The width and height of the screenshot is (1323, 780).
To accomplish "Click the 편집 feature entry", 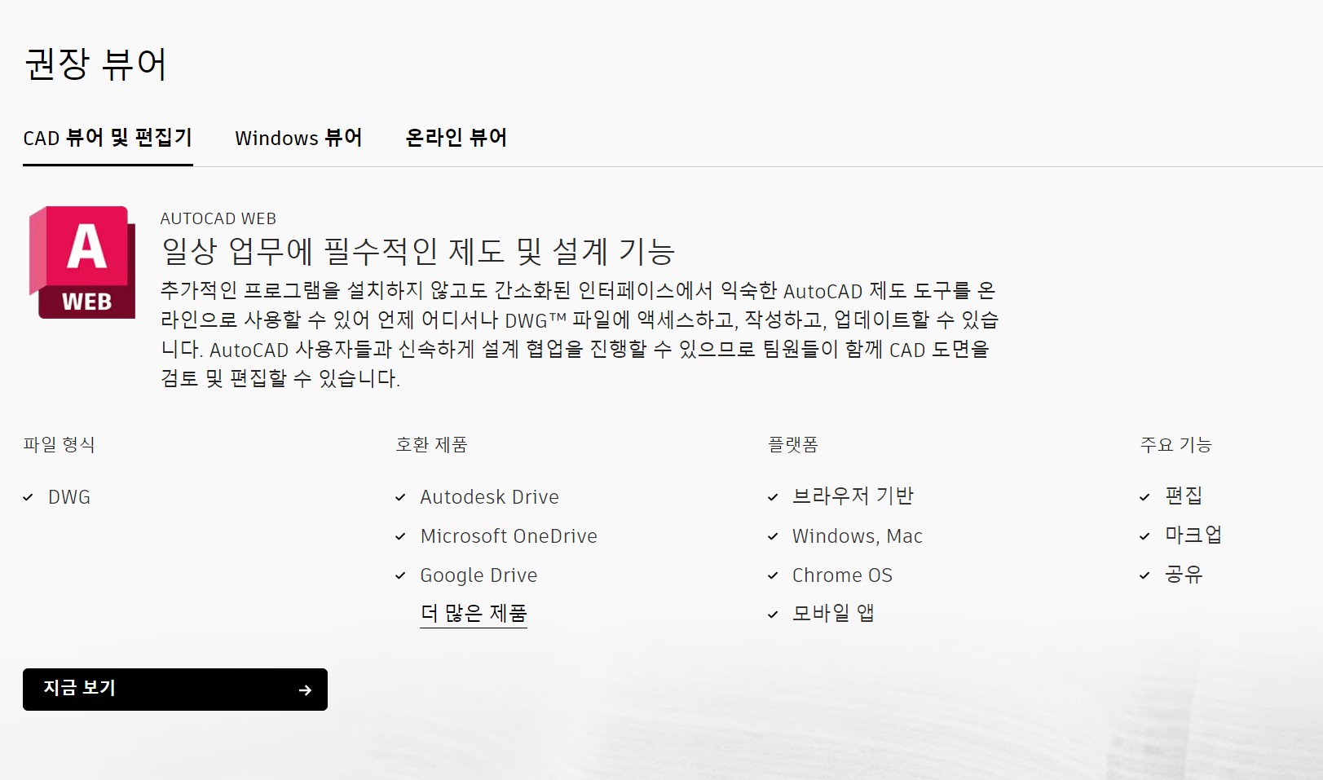I will pos(1184,496).
